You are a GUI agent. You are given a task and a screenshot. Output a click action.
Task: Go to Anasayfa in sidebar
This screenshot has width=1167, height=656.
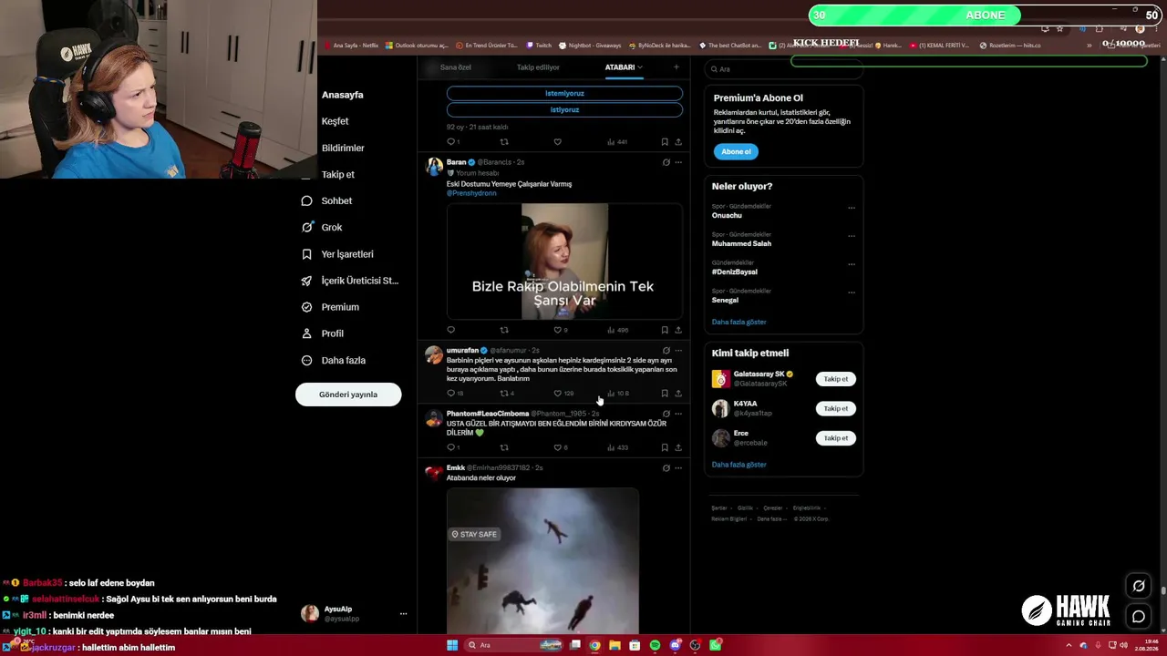click(x=342, y=95)
